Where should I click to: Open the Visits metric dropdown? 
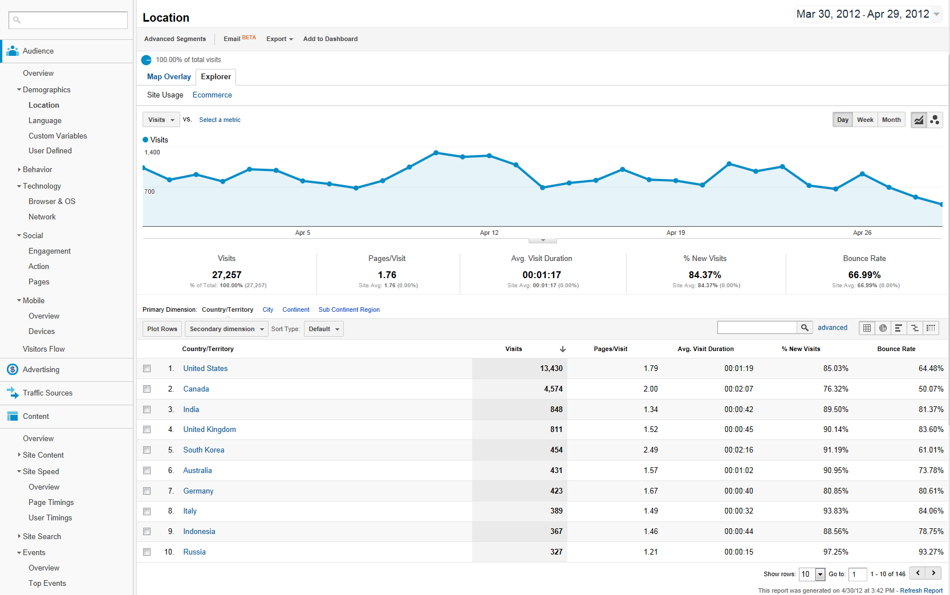(x=161, y=120)
